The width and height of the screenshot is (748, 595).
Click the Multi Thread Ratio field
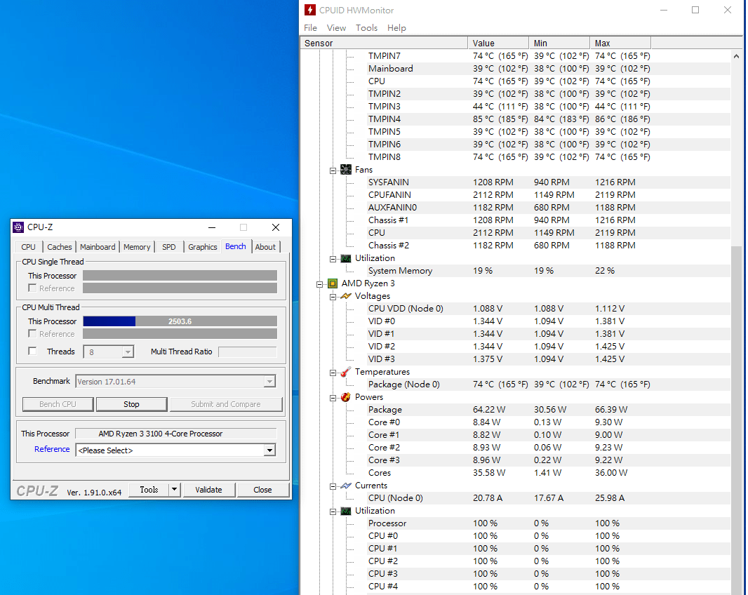248,352
